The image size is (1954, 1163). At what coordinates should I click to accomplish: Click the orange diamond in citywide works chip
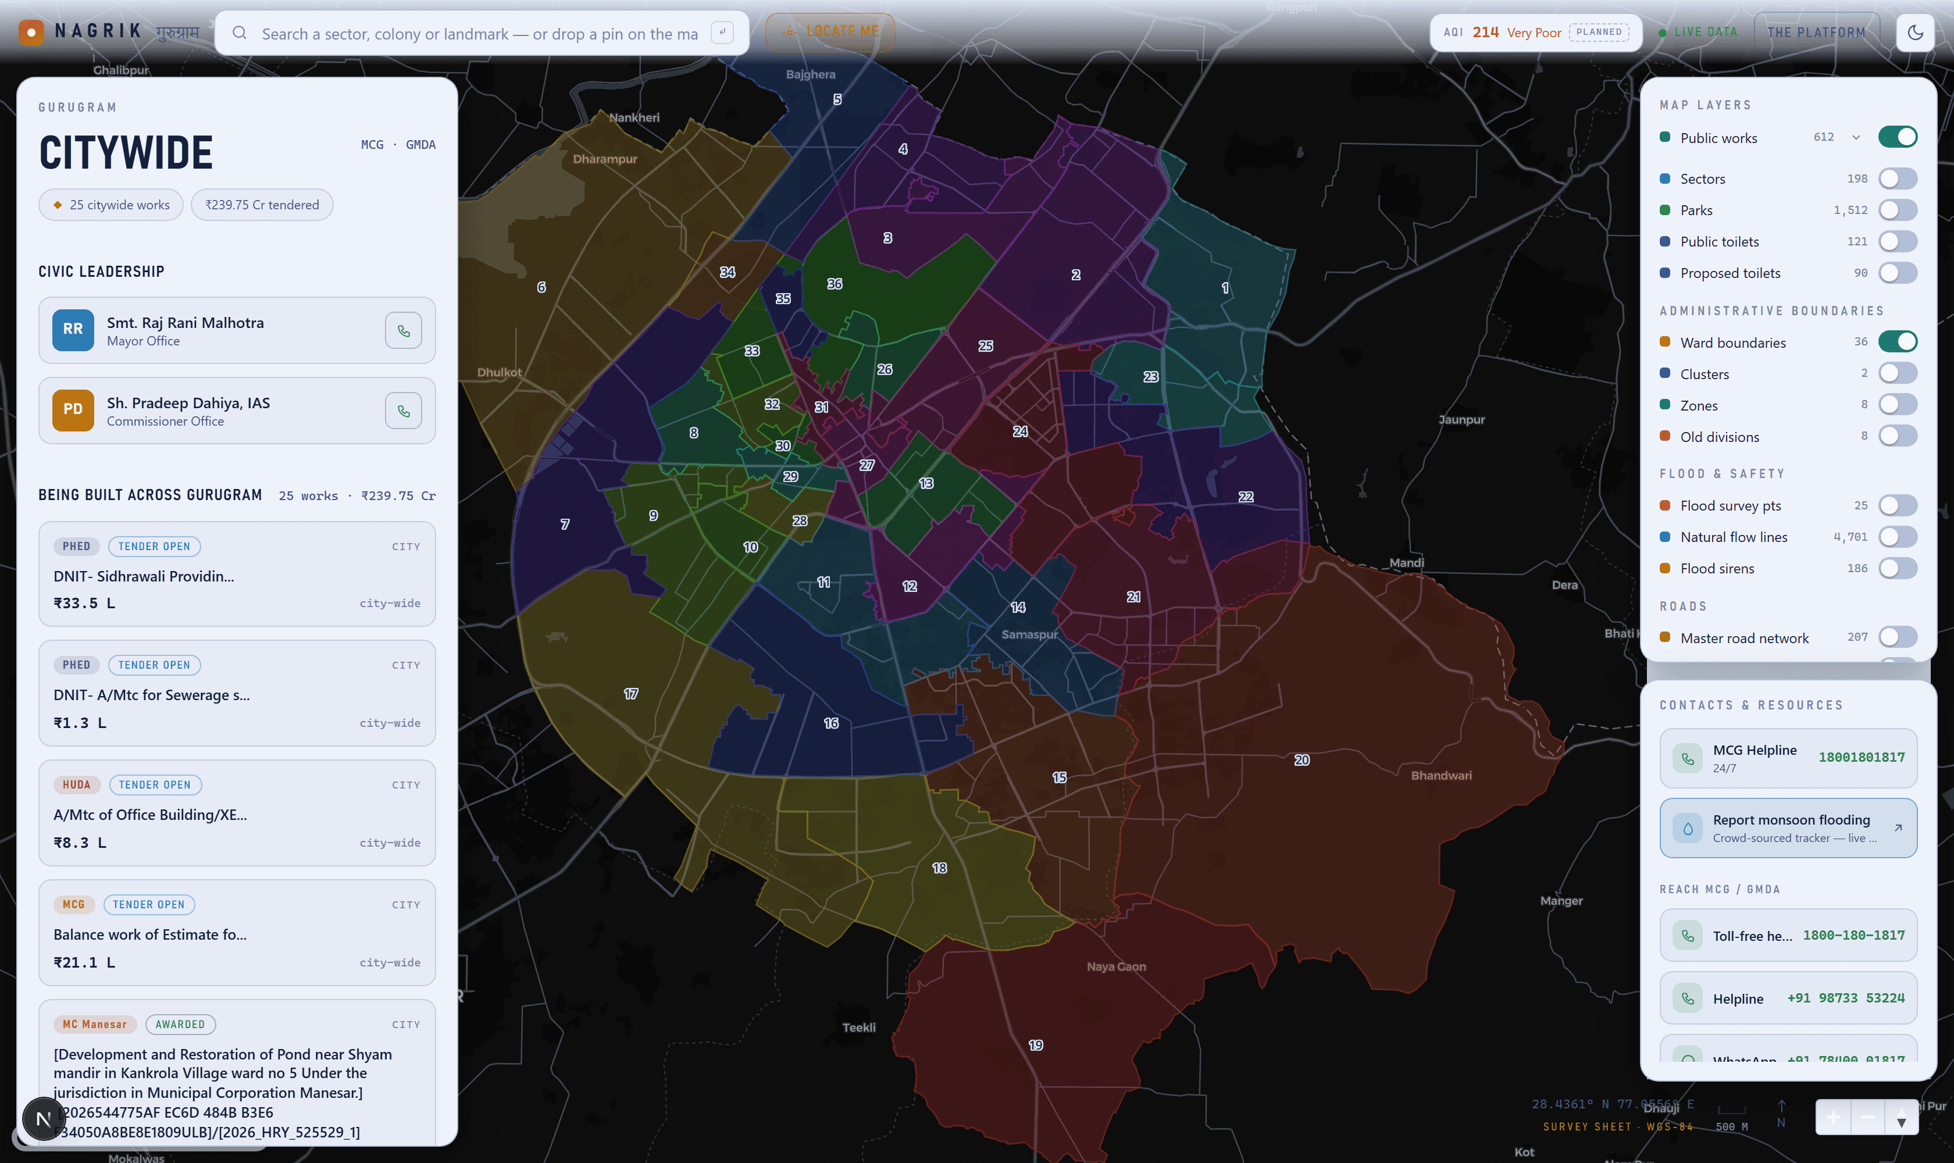(57, 205)
